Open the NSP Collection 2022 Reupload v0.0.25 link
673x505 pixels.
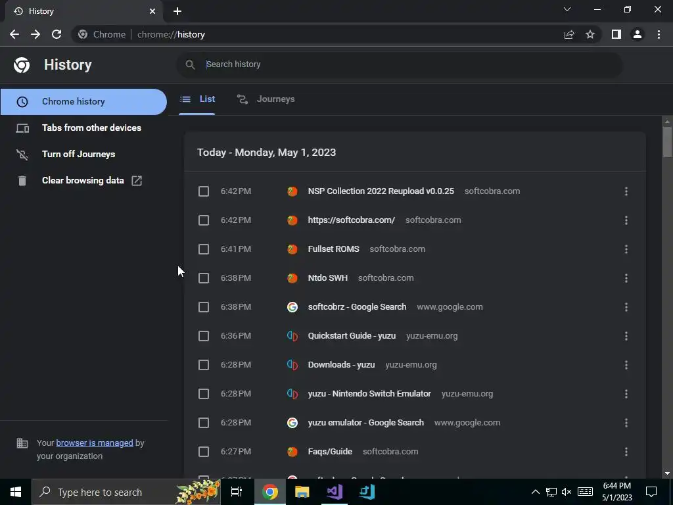click(381, 191)
